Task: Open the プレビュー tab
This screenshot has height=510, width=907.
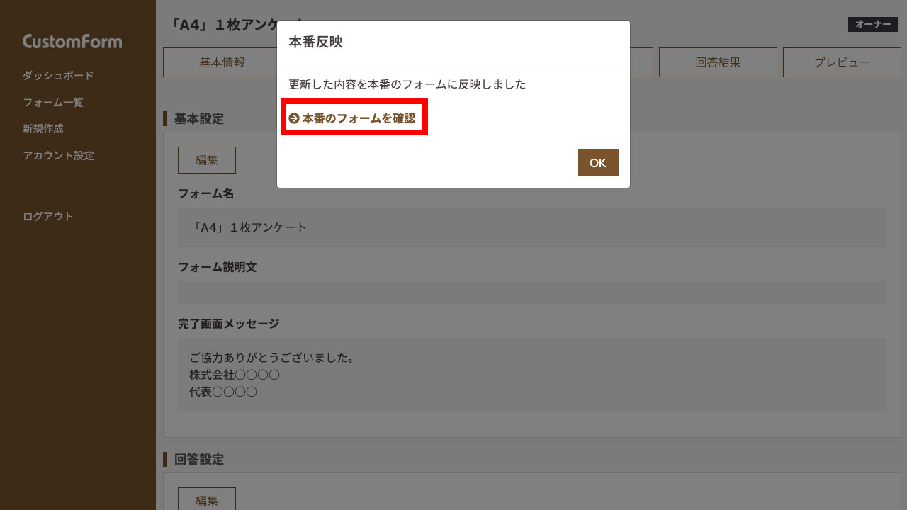Action: 842,62
